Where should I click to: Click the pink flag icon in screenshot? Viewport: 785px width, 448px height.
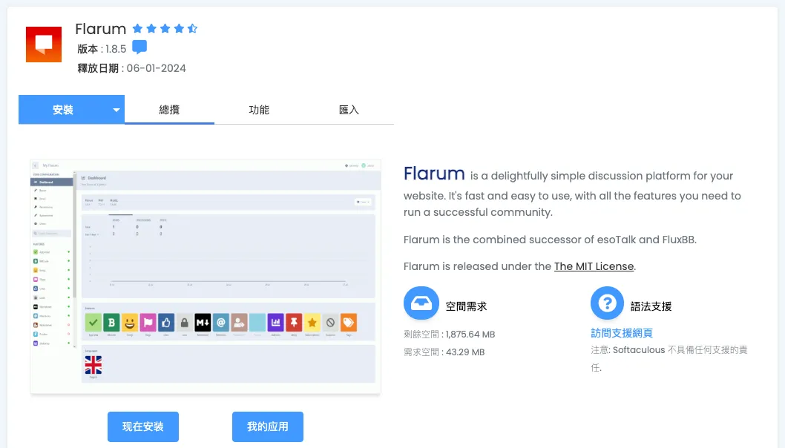coord(148,323)
